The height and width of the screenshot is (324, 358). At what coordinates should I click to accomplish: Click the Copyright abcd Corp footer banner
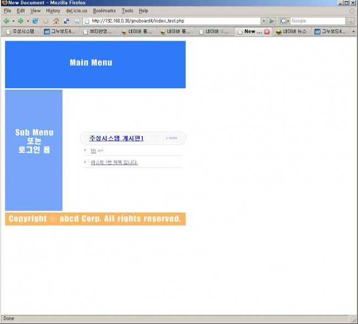[95, 219]
